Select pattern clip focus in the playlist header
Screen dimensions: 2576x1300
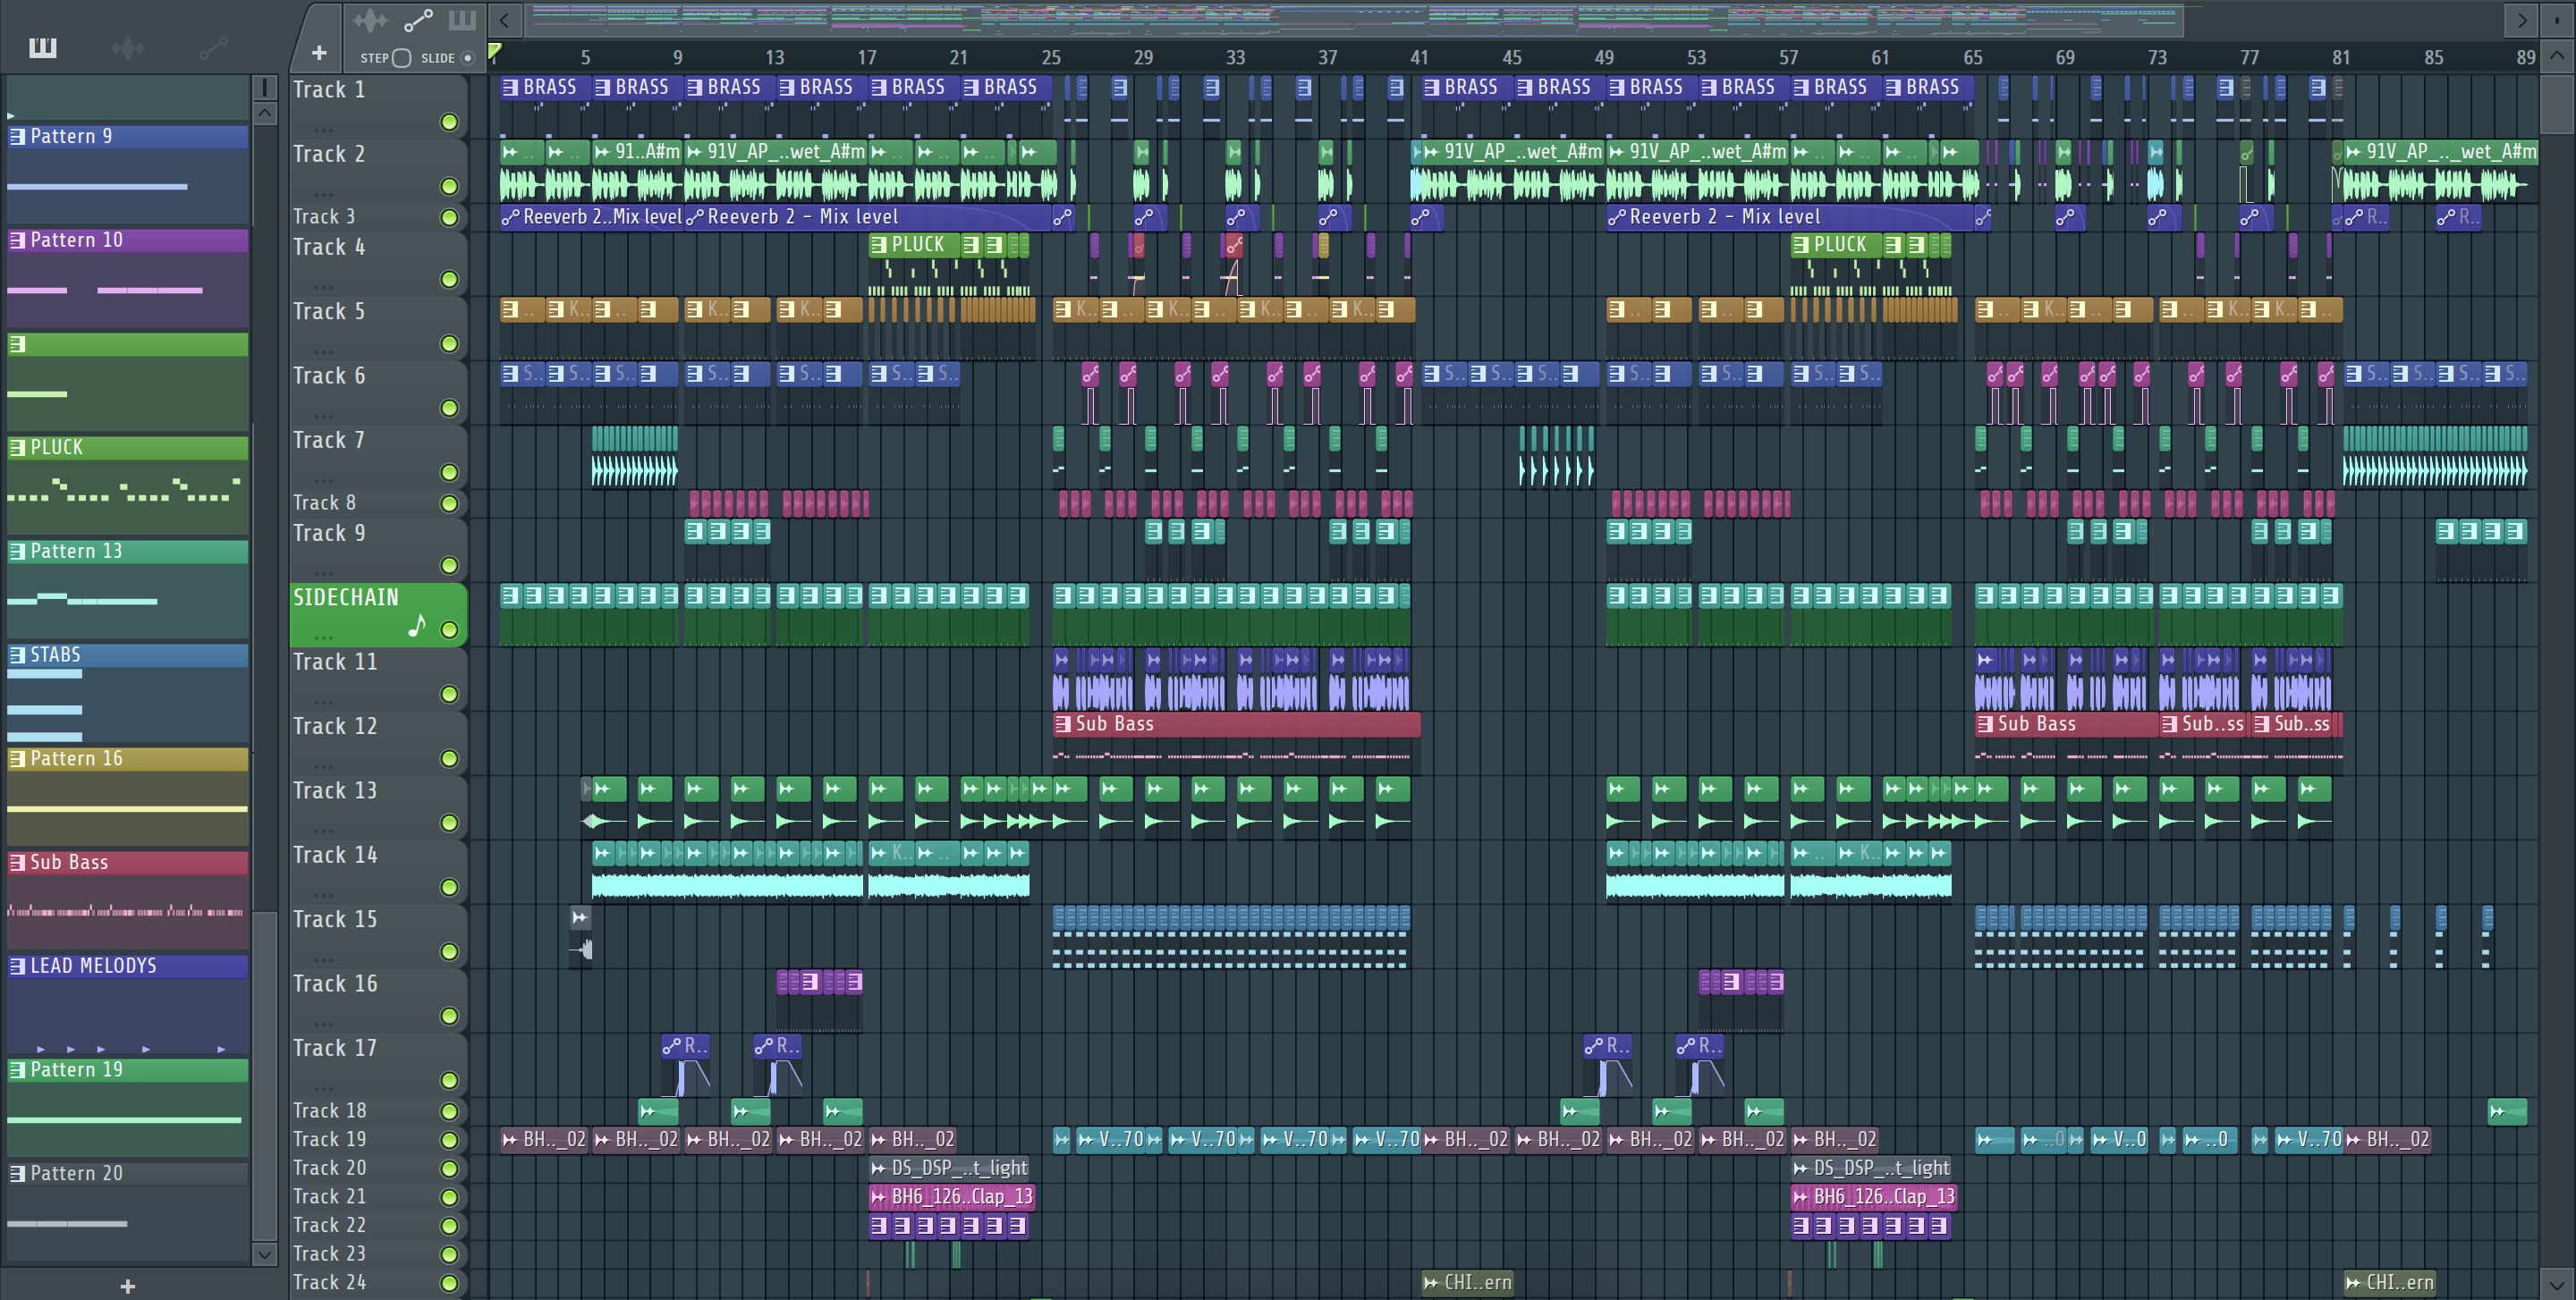click(x=462, y=19)
